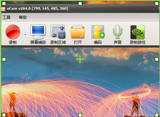Minimize the oCam window
160x117 pixels.
pyautogui.click(x=153, y=9)
